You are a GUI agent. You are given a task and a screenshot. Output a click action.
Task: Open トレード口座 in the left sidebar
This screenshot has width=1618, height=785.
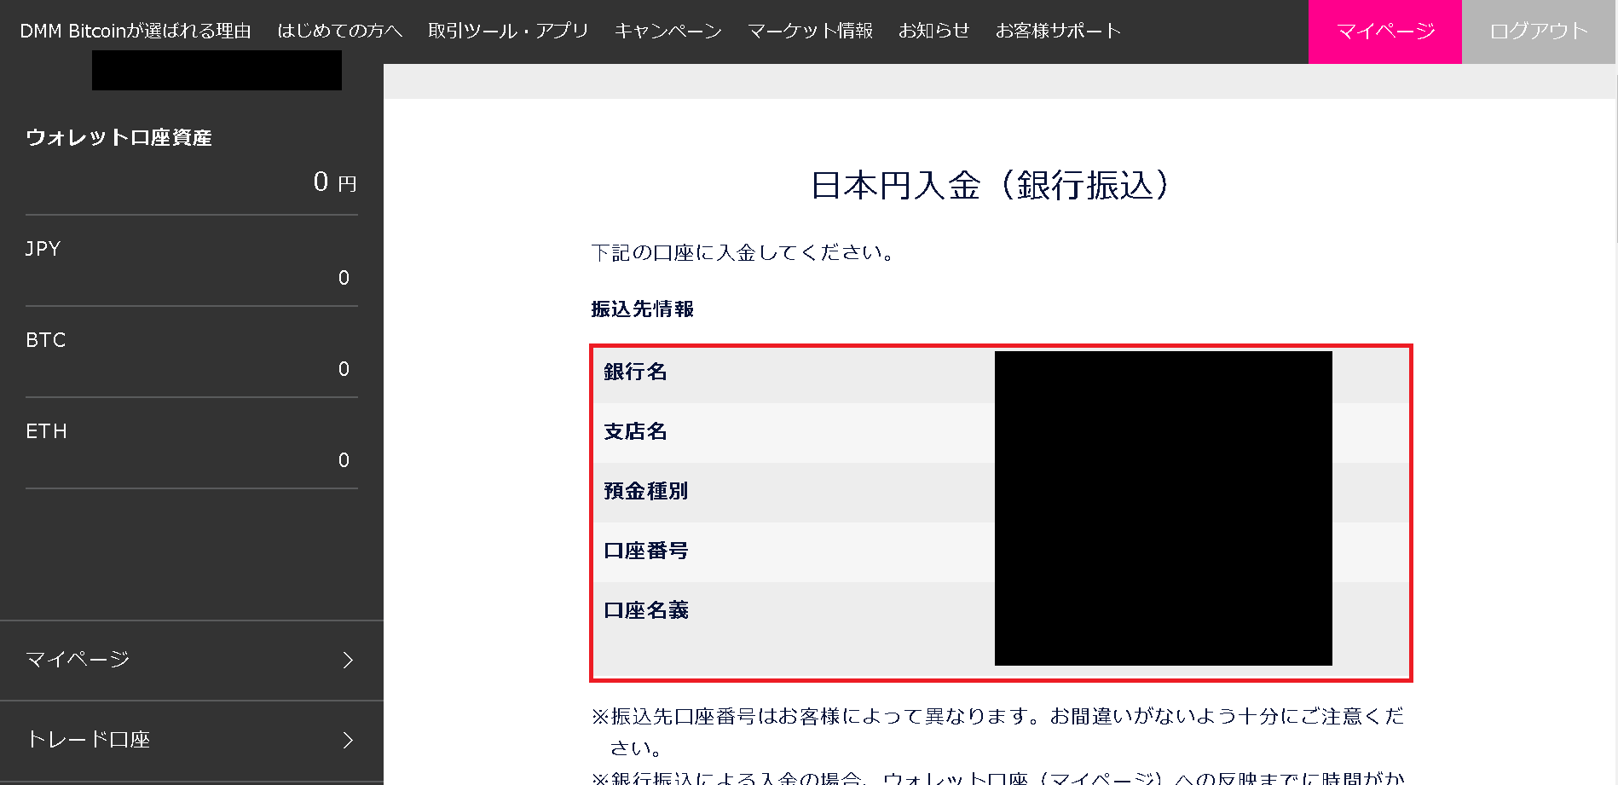[x=191, y=740]
